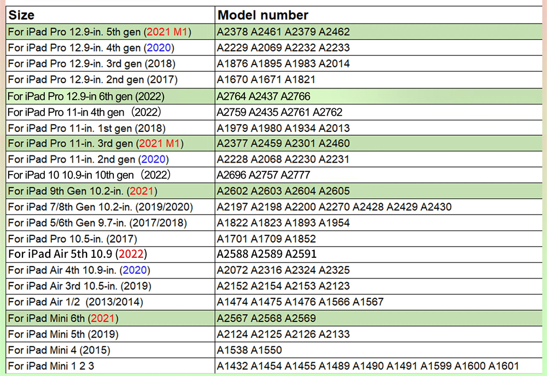This screenshot has height=376, width=547.
Task: Click "For iPad 9th Gen 10.2-in. (2021)"
Action: [83, 191]
